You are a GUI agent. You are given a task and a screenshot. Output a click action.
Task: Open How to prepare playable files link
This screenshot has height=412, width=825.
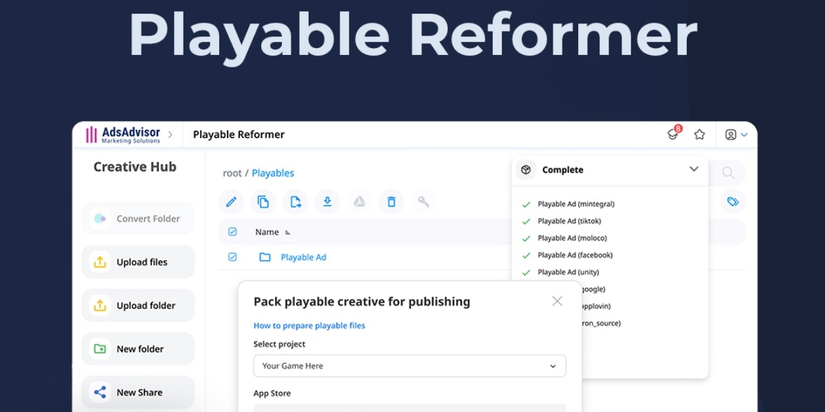tap(309, 325)
